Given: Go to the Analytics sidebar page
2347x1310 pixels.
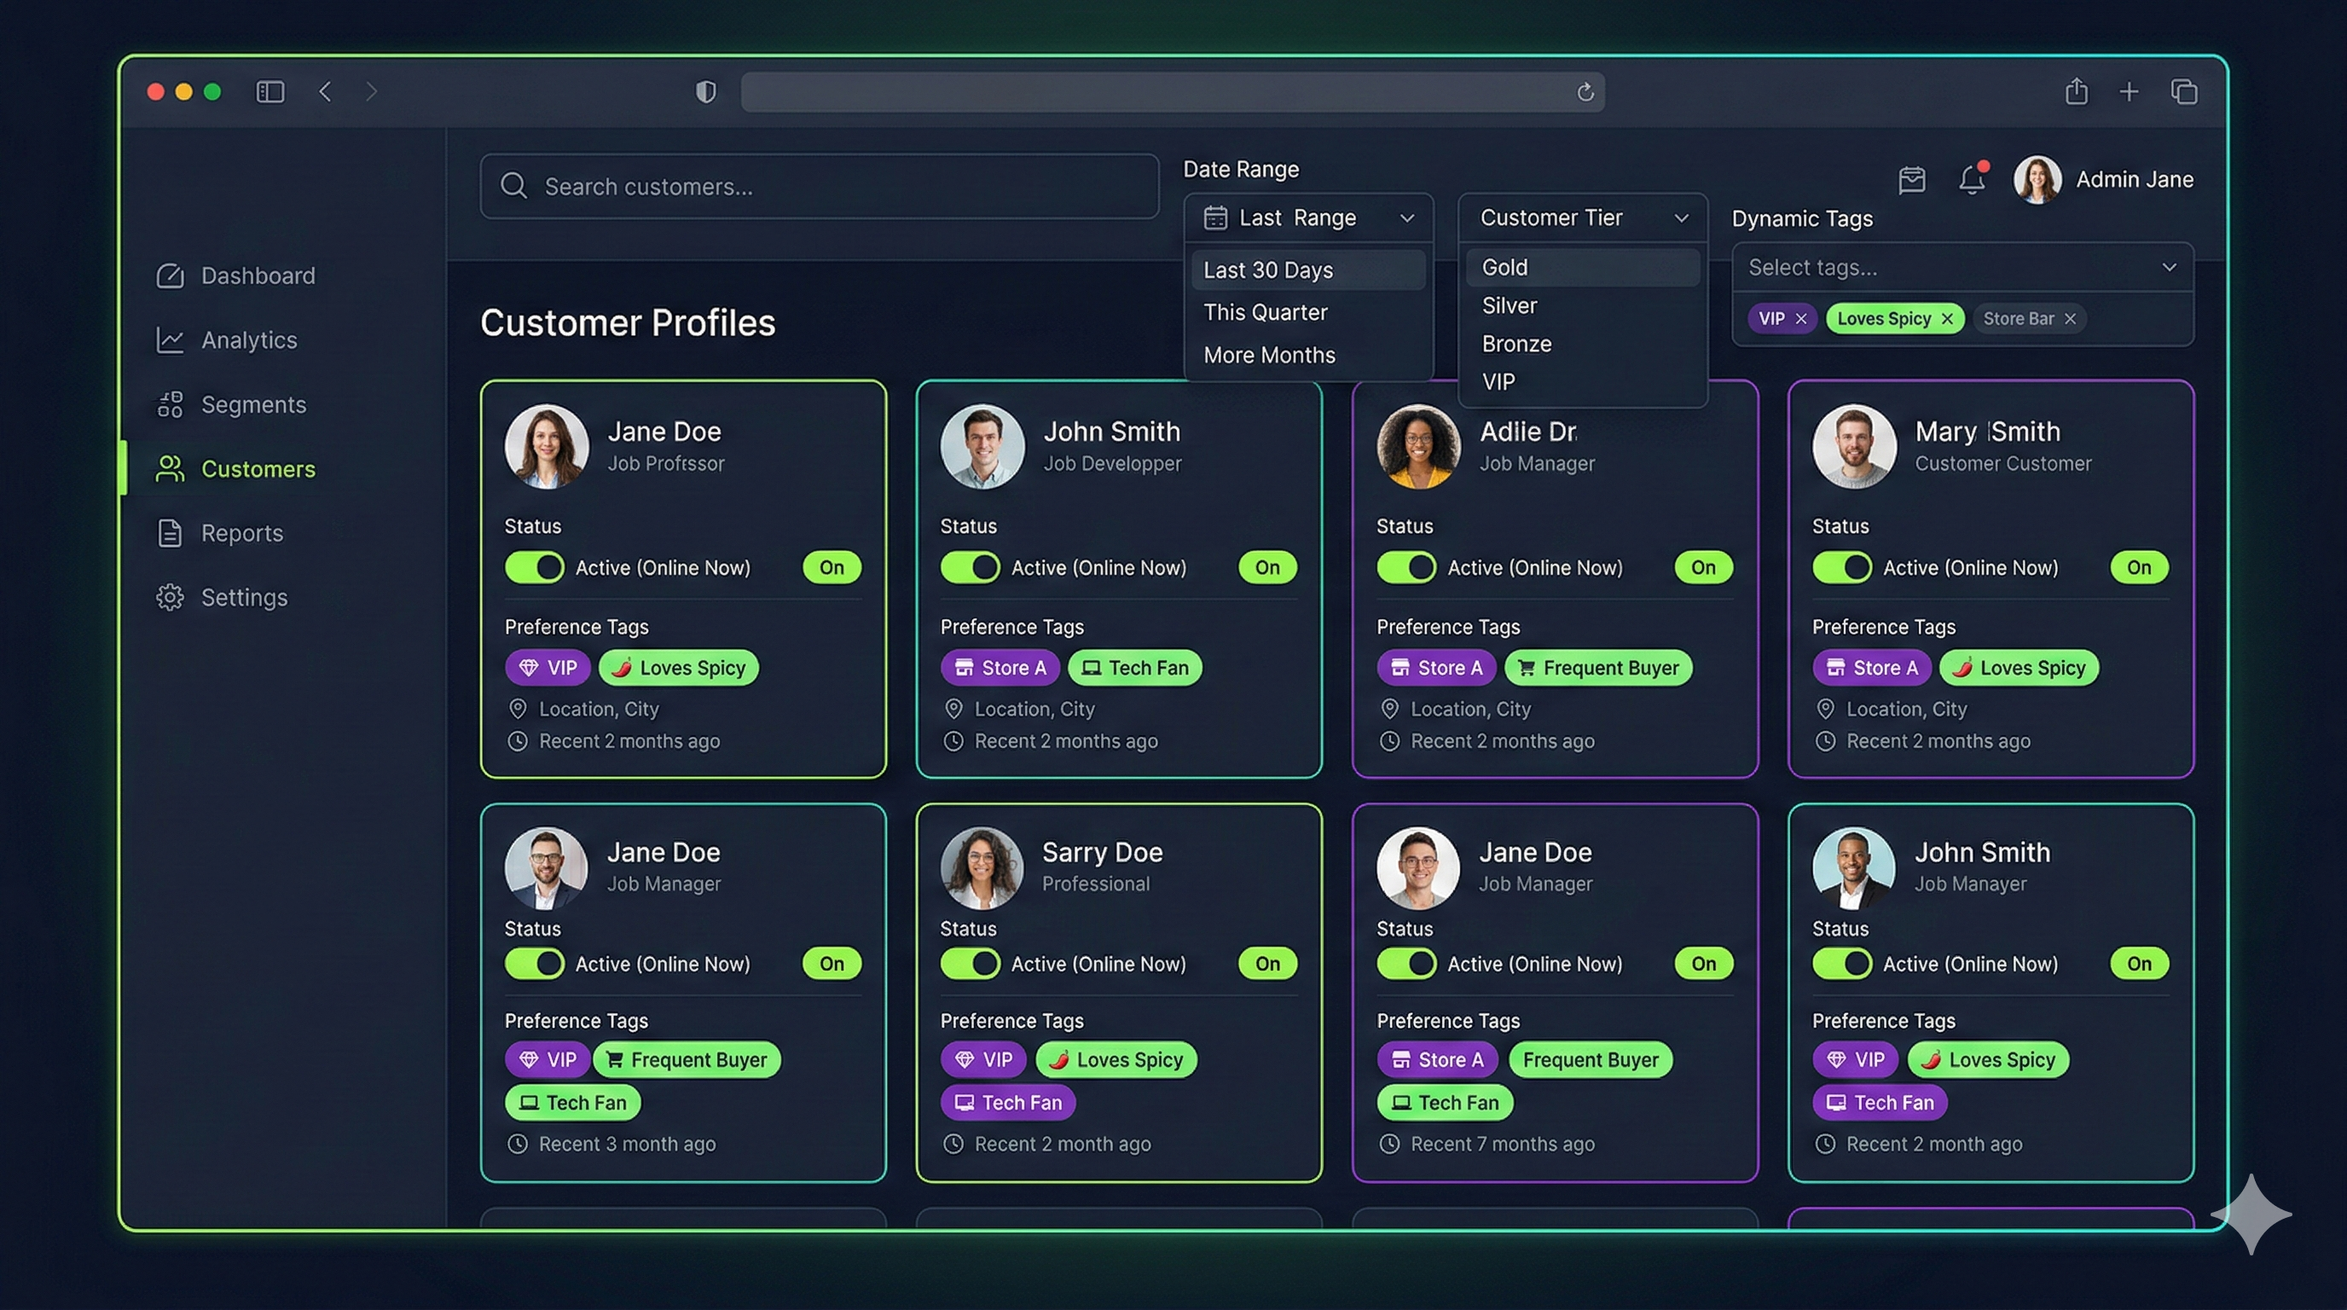Looking at the screenshot, I should point(249,339).
